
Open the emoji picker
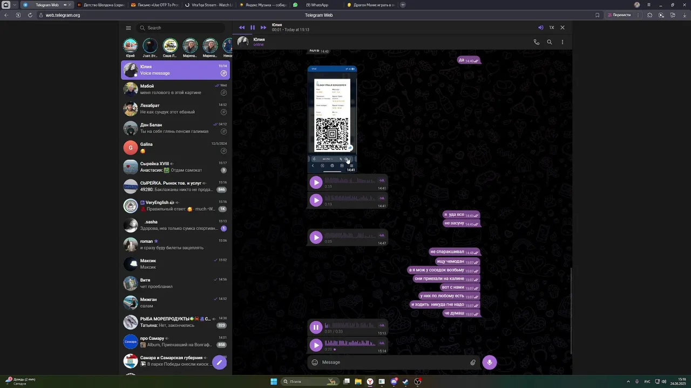315,362
